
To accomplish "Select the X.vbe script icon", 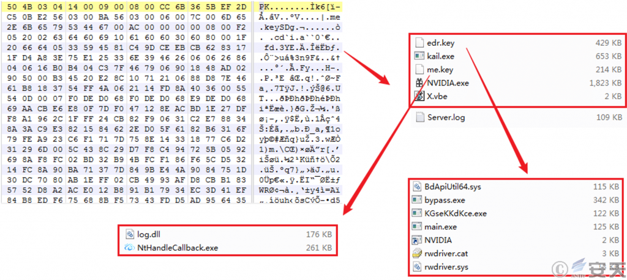I will [x=419, y=96].
